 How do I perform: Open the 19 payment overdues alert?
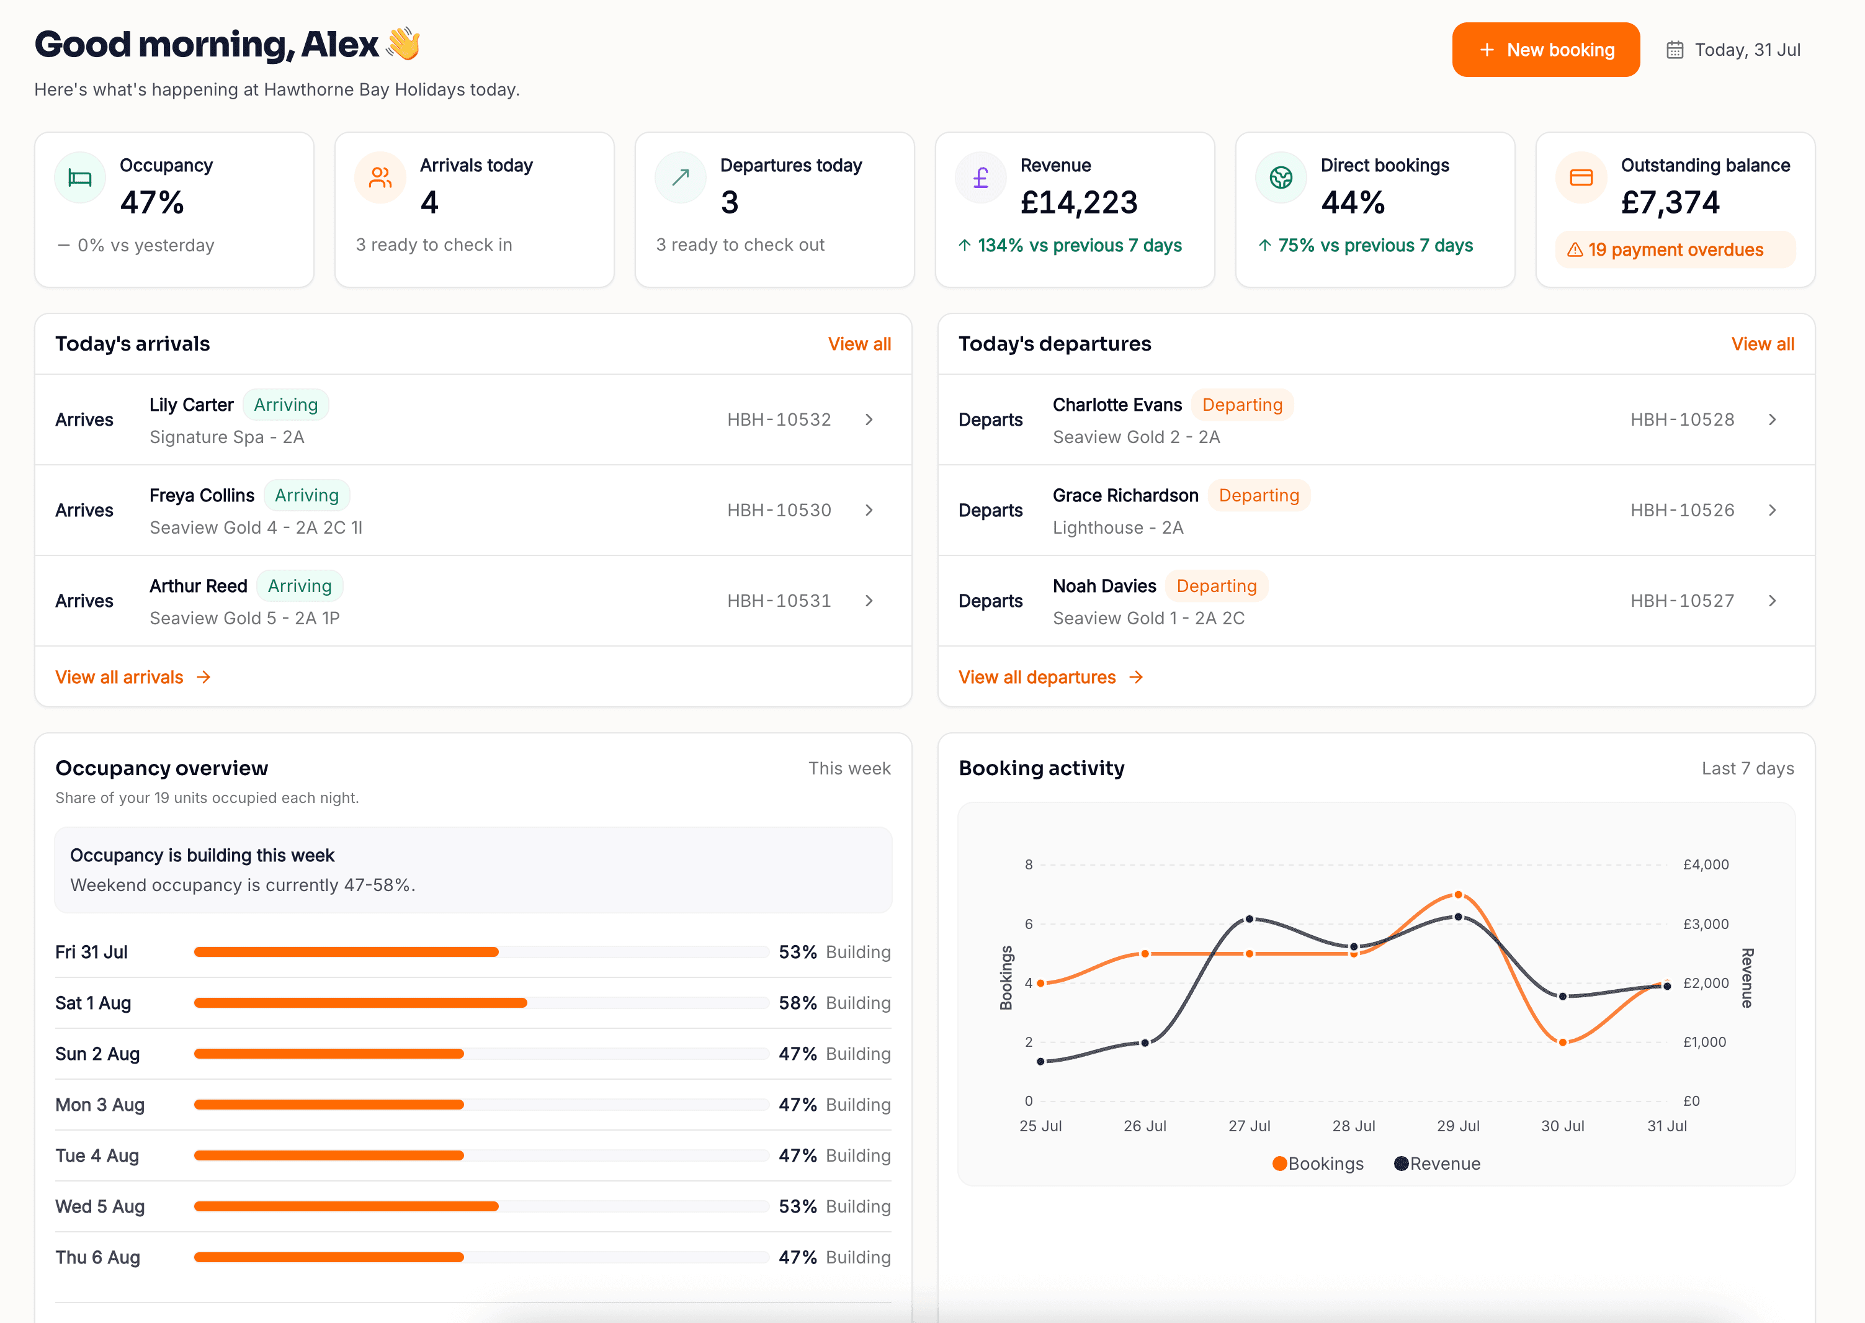coord(1675,250)
